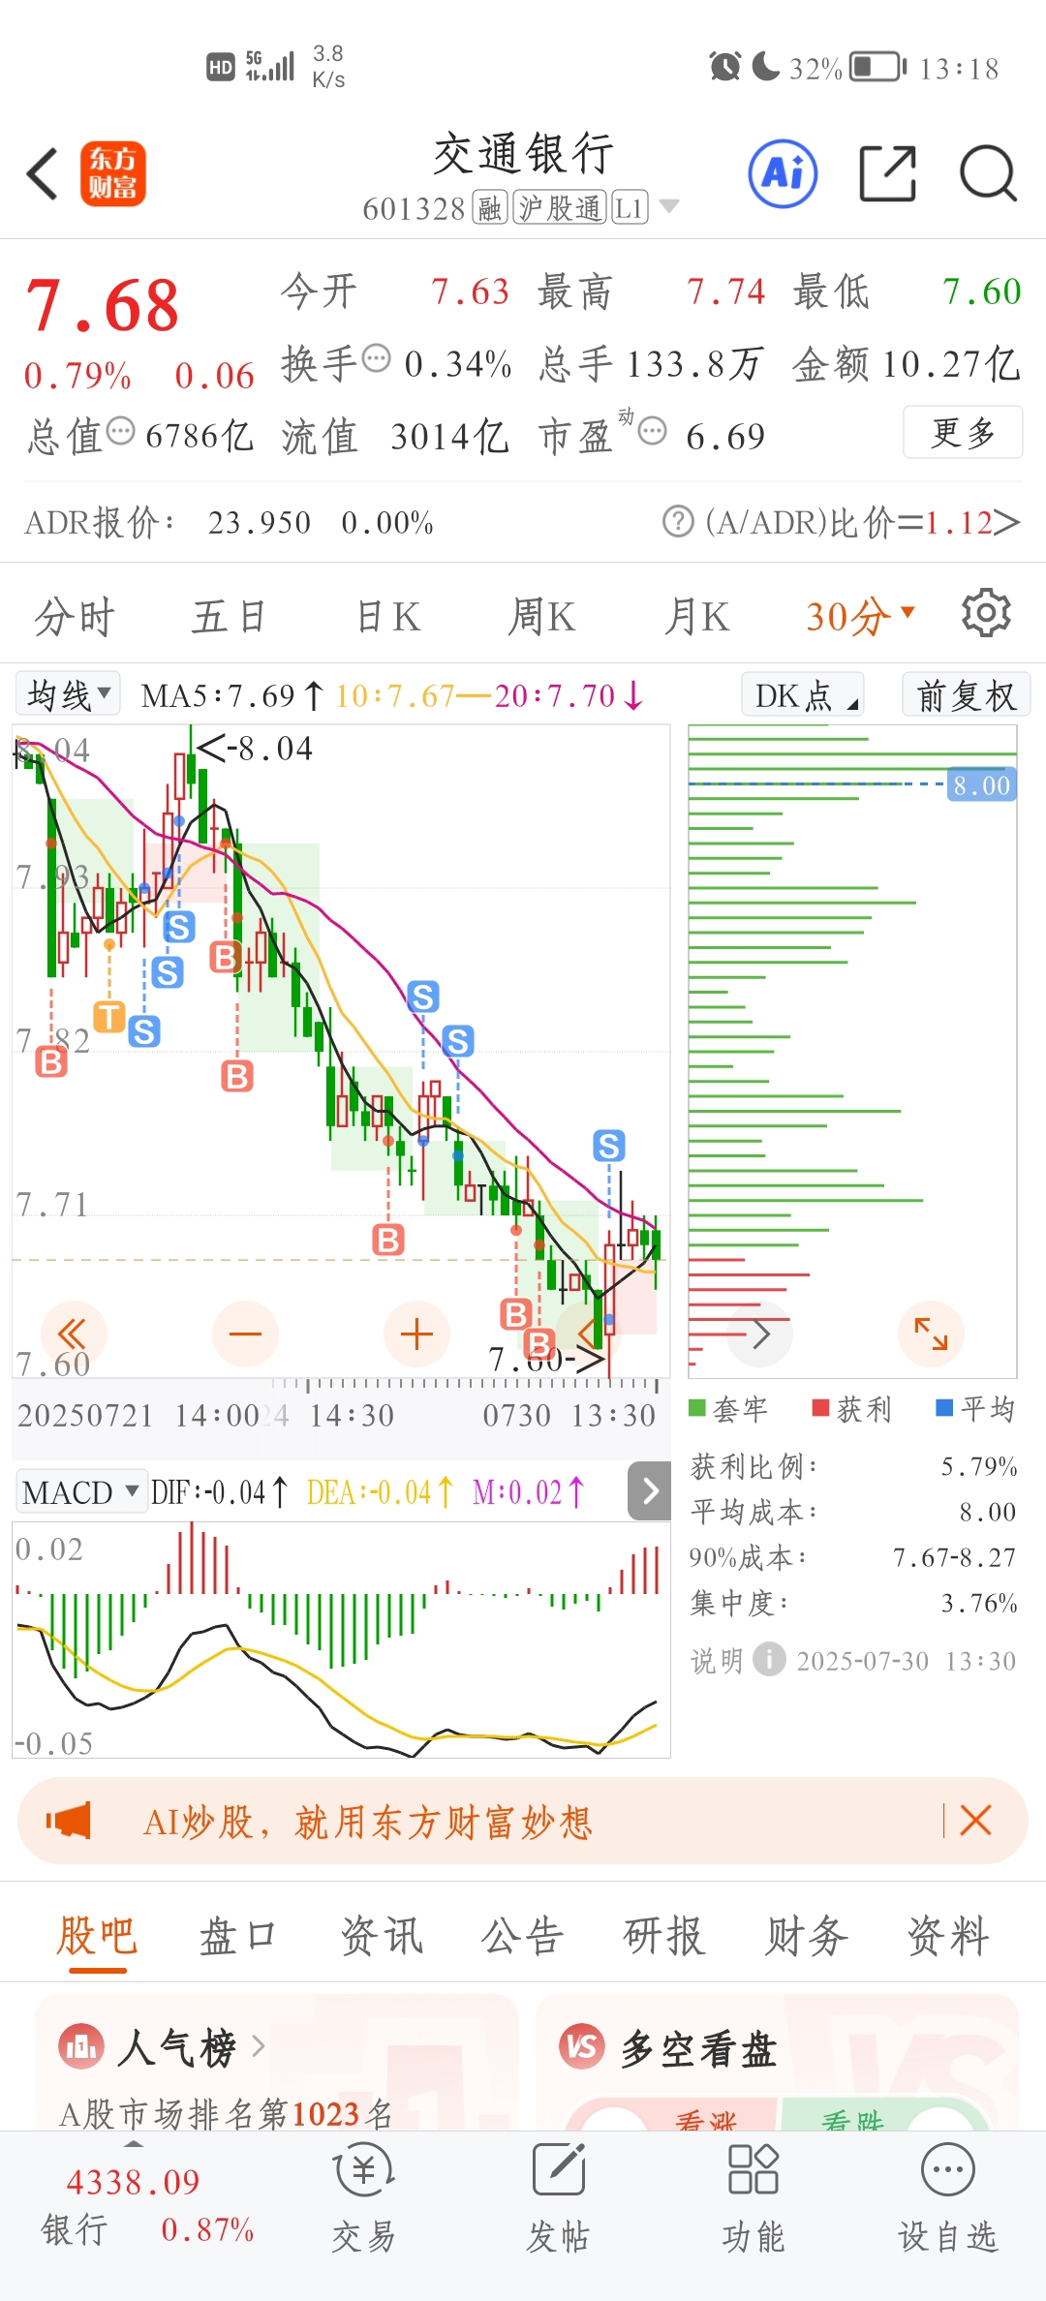1046x2301 pixels.
Task: Tap the 市盈 info dots icon
Action: pyautogui.click(x=653, y=431)
